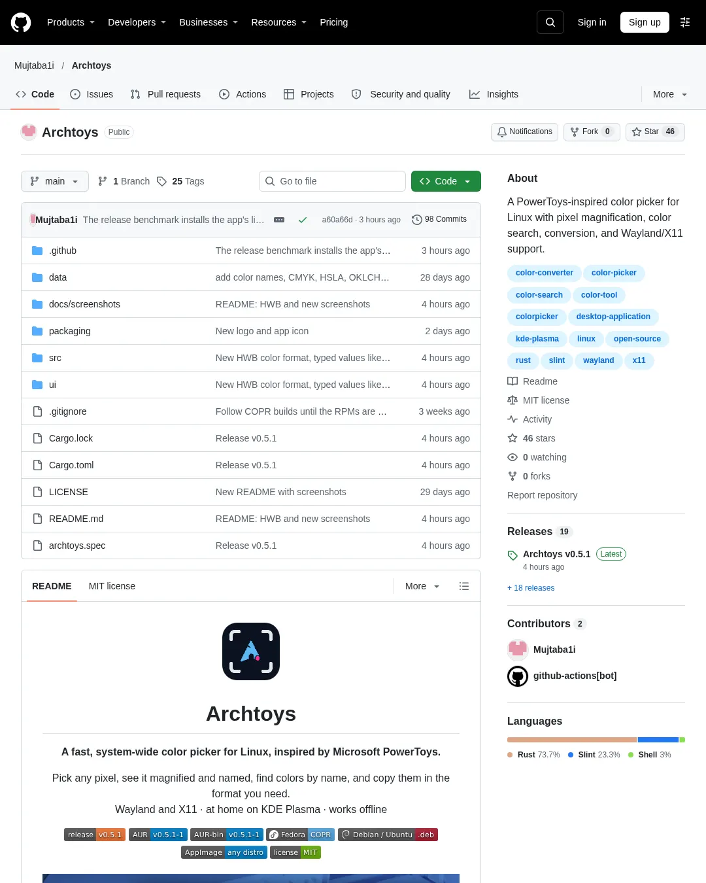
Task: Click the star icon next to 46 stars
Action: (x=513, y=438)
